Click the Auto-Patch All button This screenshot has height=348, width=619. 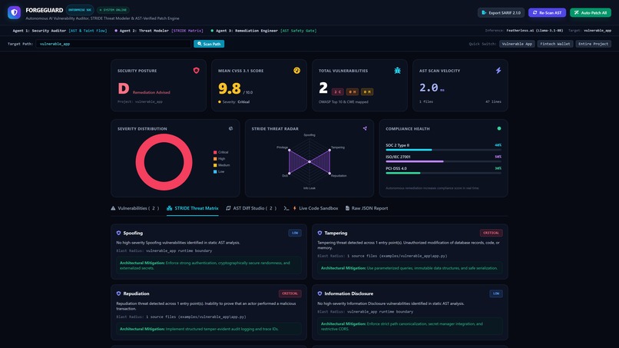tap(591, 12)
